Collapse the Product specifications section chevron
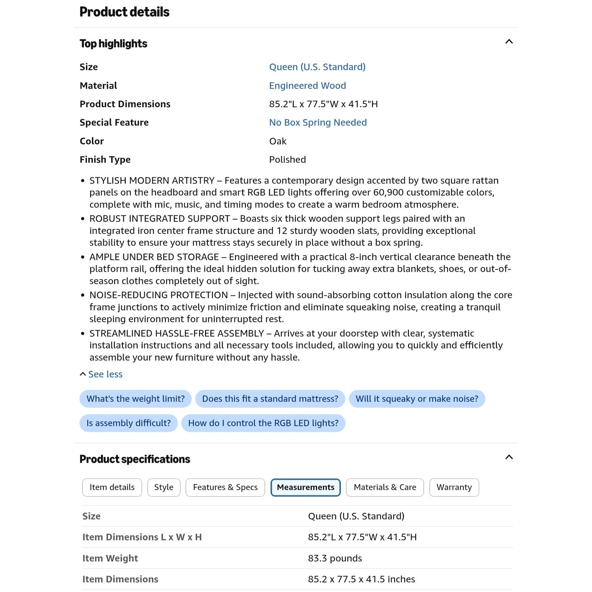The width and height of the screenshot is (592, 592). (509, 457)
